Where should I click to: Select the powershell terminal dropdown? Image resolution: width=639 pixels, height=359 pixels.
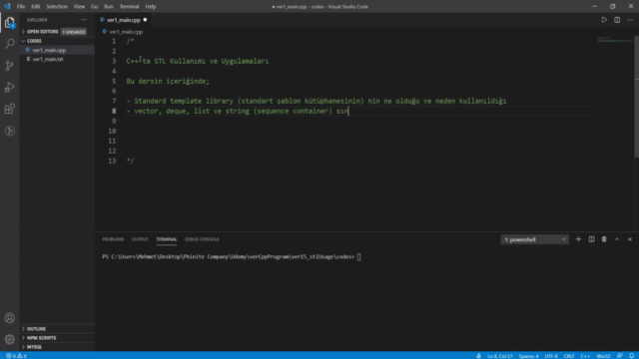535,239
